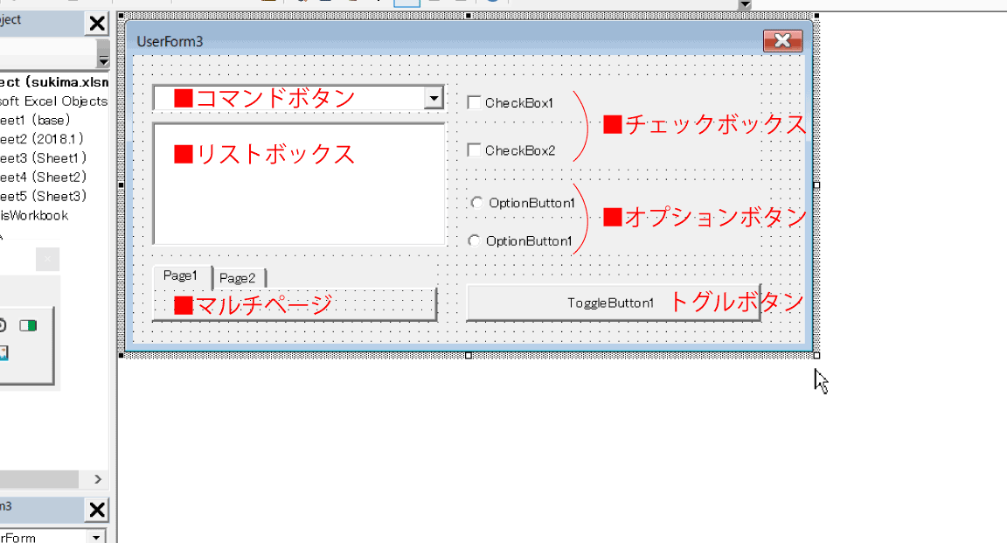The image size is (1007, 543).
Task: Select the Image control icon in the Toolbox
Action: pyautogui.click(x=3, y=352)
